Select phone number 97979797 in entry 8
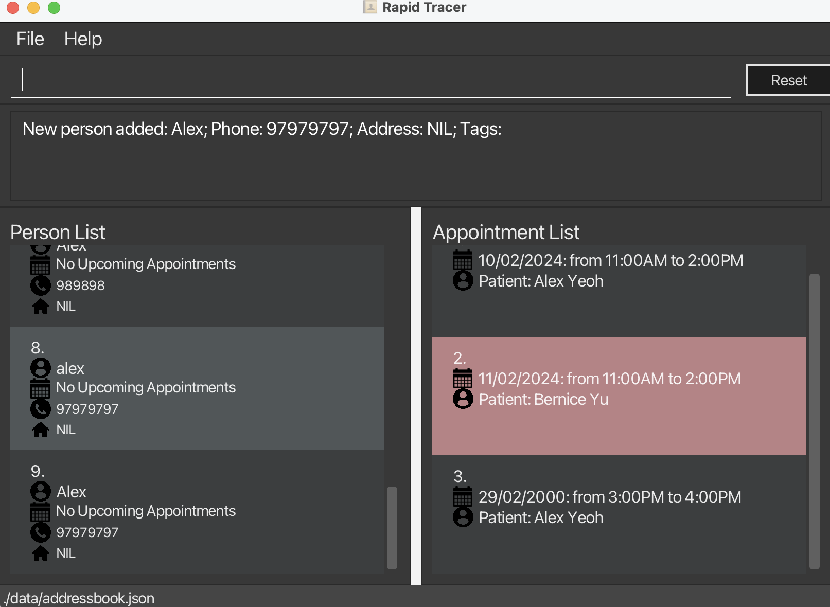Image resolution: width=830 pixels, height=607 pixels. click(x=87, y=409)
